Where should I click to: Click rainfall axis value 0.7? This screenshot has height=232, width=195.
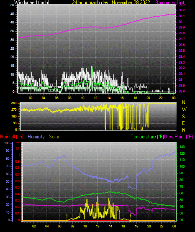click(x=18, y=175)
